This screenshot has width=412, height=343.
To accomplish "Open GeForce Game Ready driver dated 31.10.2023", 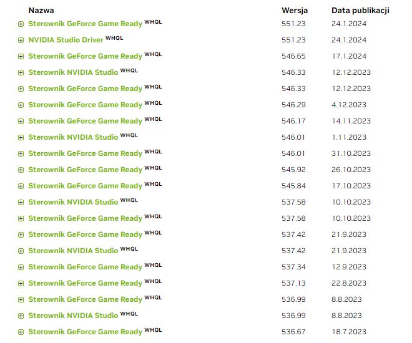I will (85, 153).
